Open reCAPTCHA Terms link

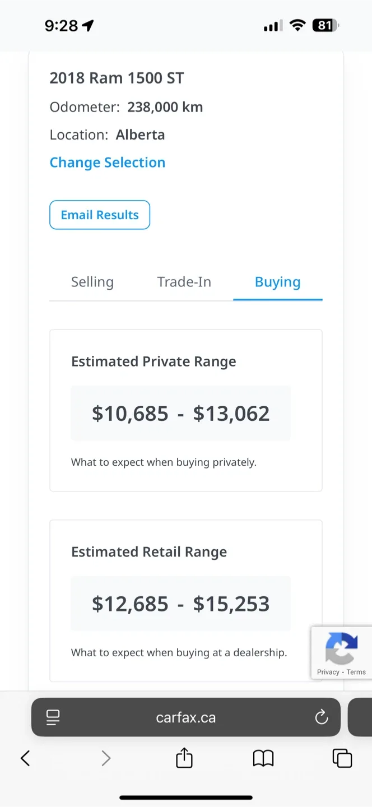pos(356,672)
